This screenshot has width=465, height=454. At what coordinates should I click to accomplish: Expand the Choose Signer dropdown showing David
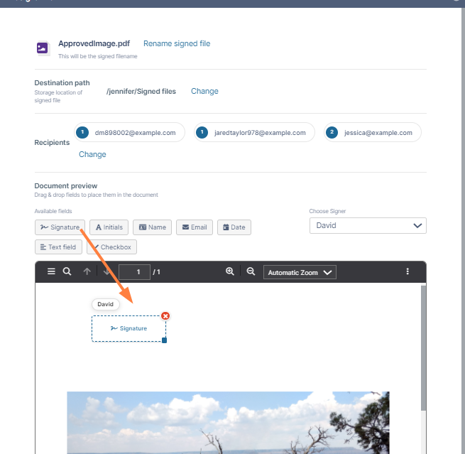tap(368, 225)
